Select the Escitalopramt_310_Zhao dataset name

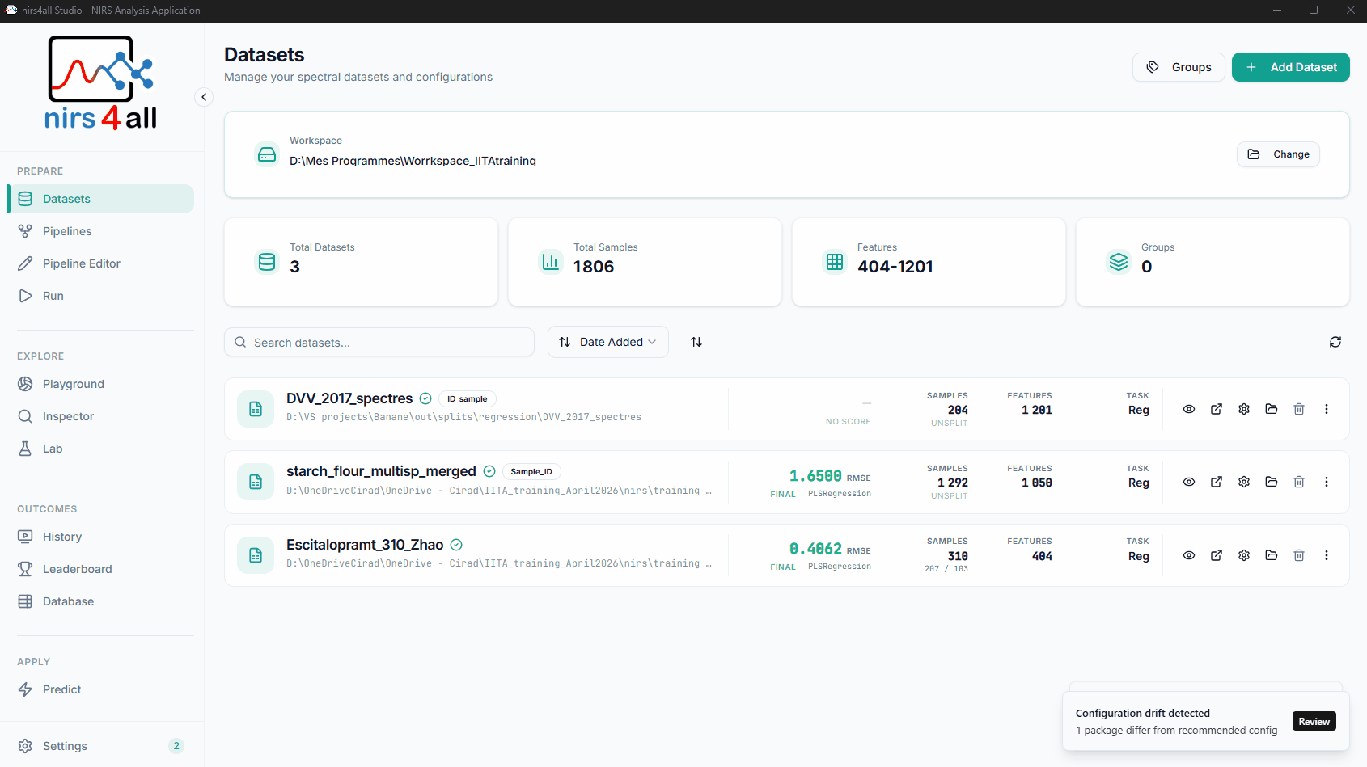pyautogui.click(x=365, y=545)
